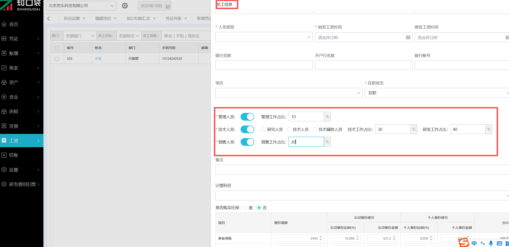This screenshot has width=509, height=247.
Task: Select the 研究人员 radio button
Action: tap(263, 129)
